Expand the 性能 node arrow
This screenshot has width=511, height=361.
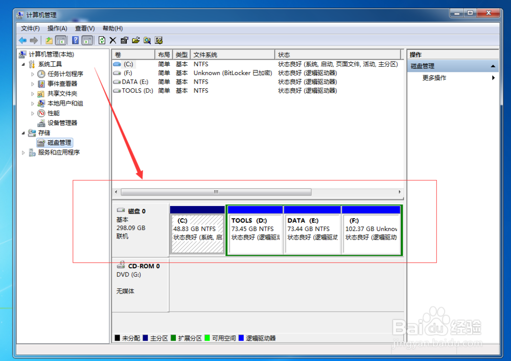coord(32,113)
